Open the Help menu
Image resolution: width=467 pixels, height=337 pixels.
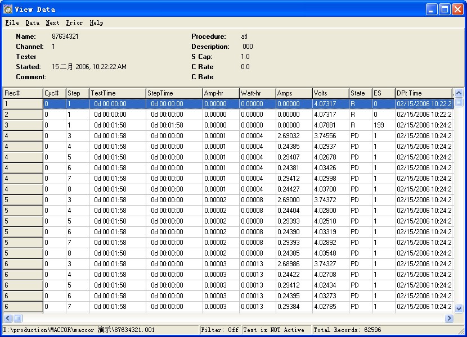pyautogui.click(x=96, y=23)
